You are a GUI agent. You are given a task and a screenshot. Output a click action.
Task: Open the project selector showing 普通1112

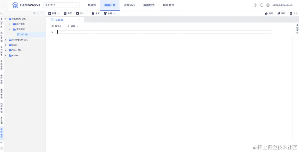coord(61,5)
